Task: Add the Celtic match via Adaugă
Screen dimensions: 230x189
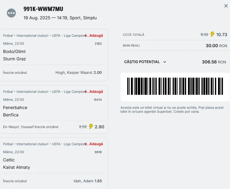Action: (94, 144)
